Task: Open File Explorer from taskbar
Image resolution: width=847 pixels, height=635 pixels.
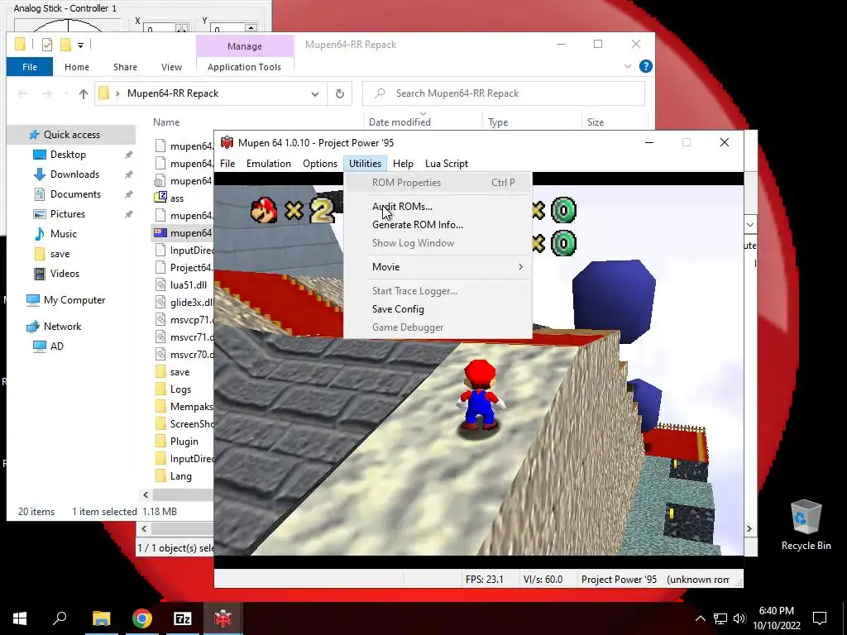Action: (x=101, y=618)
